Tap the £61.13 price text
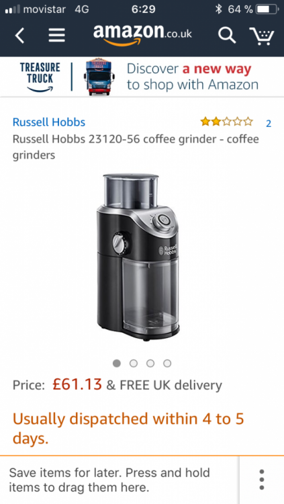Viewport: 284px width, 504px height. pos(77,384)
